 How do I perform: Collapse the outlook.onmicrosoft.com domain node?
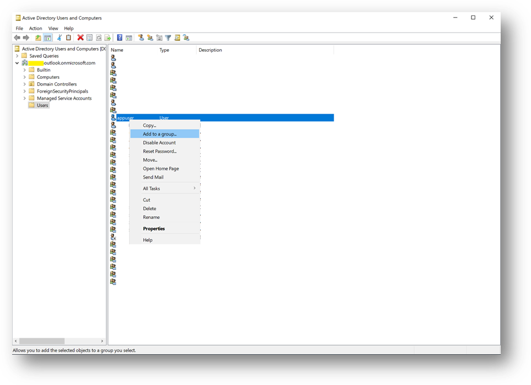[x=17, y=63]
